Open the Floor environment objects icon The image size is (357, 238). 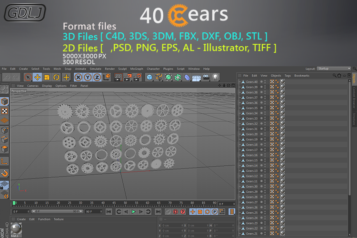197,78
